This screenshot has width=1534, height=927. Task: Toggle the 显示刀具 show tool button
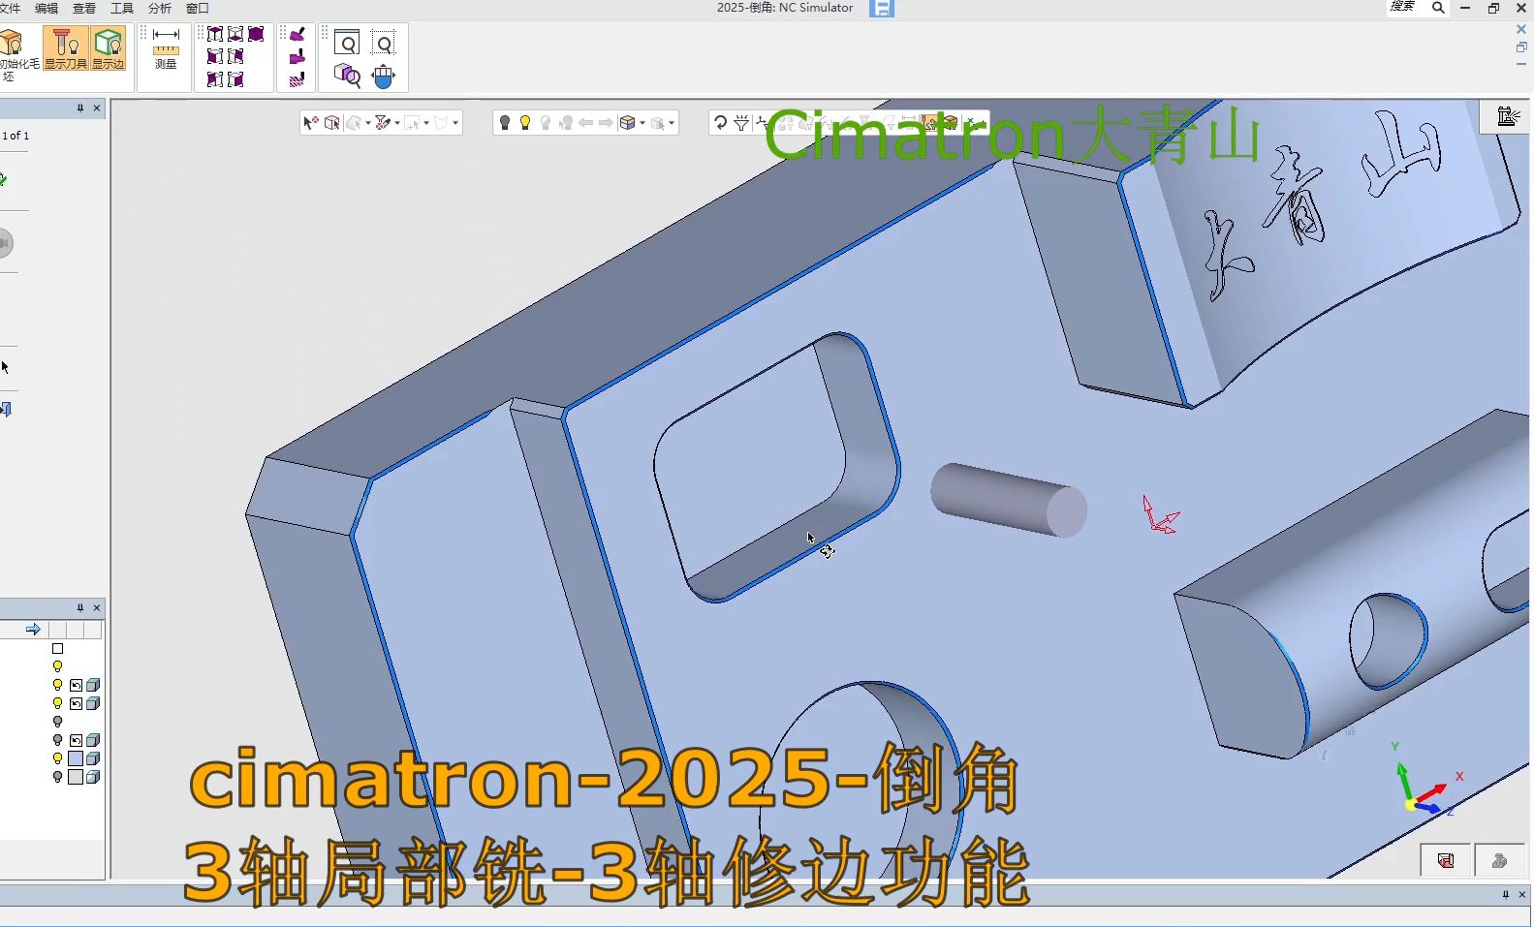pos(66,48)
